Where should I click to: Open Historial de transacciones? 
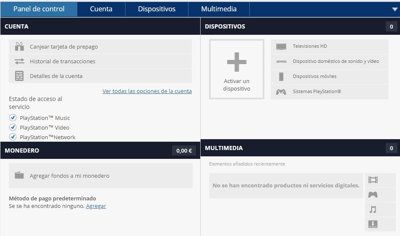[100, 61]
